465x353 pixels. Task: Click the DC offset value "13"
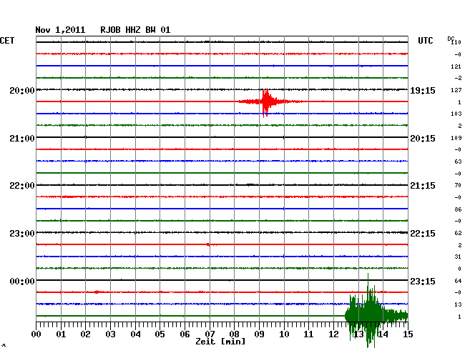[x=458, y=304]
